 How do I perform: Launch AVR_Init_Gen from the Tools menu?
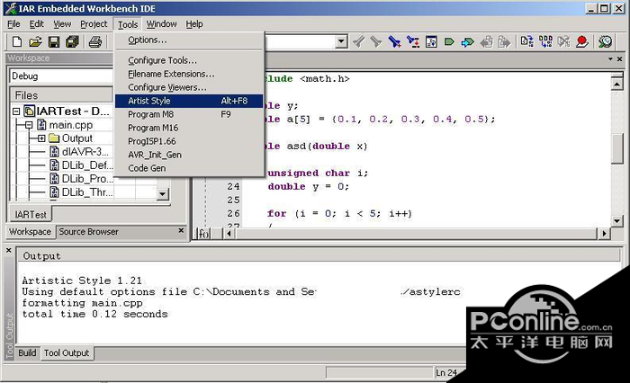[189, 155]
